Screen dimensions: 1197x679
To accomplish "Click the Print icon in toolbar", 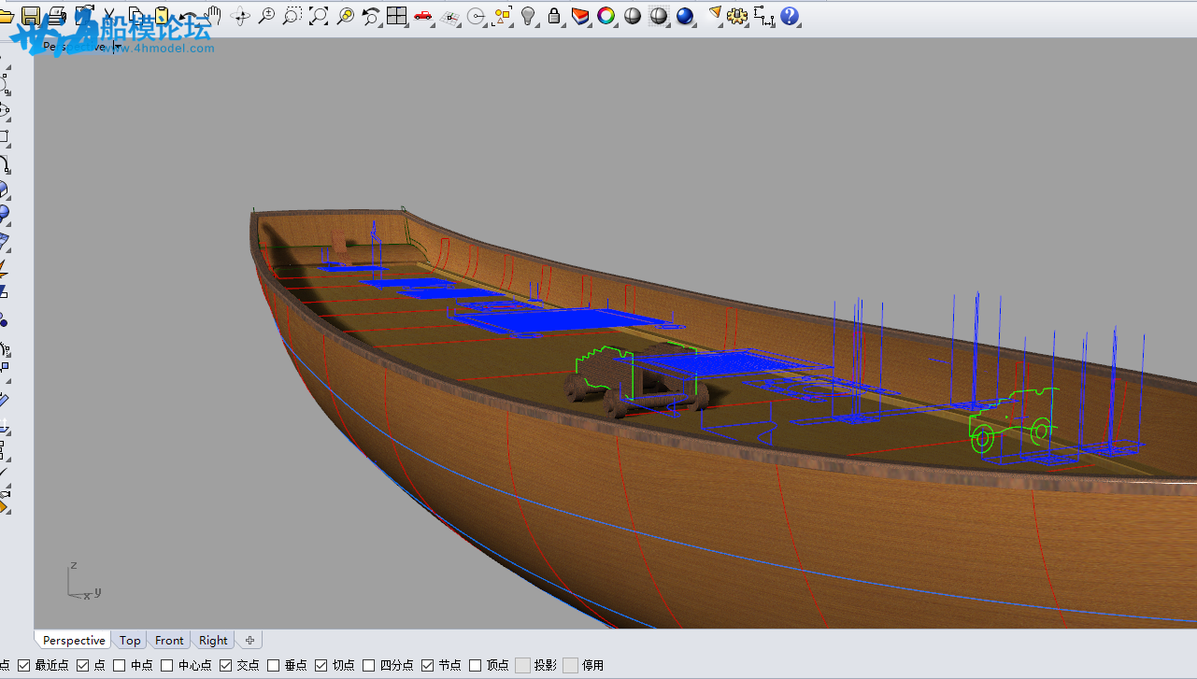I will point(57,15).
